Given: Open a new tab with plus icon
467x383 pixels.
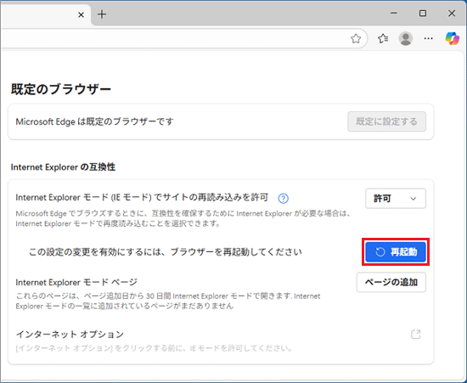Looking at the screenshot, I should coord(102,14).
